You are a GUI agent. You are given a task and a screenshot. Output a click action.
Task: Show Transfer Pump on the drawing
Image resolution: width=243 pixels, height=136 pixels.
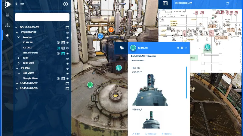(63, 54)
